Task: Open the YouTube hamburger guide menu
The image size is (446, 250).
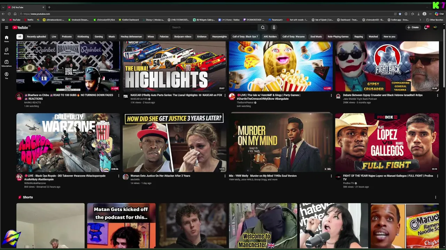Action: click(x=6, y=27)
